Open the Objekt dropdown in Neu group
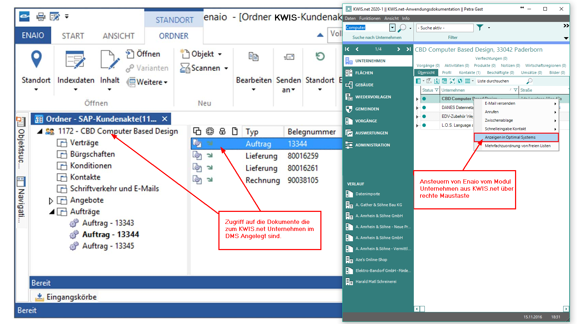577x324 pixels. pos(220,54)
